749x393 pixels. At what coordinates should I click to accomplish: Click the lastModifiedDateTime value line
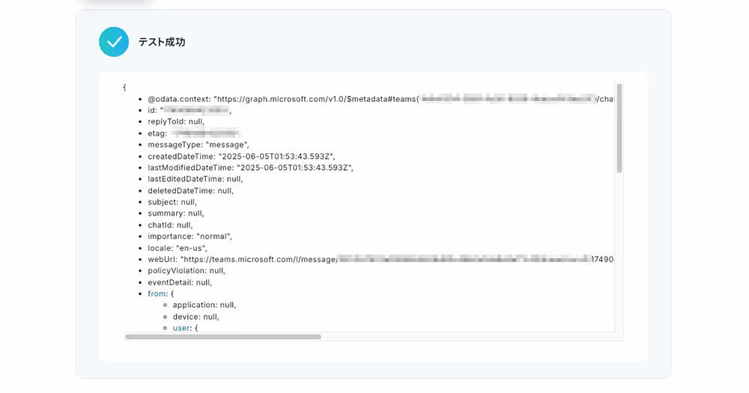250,168
